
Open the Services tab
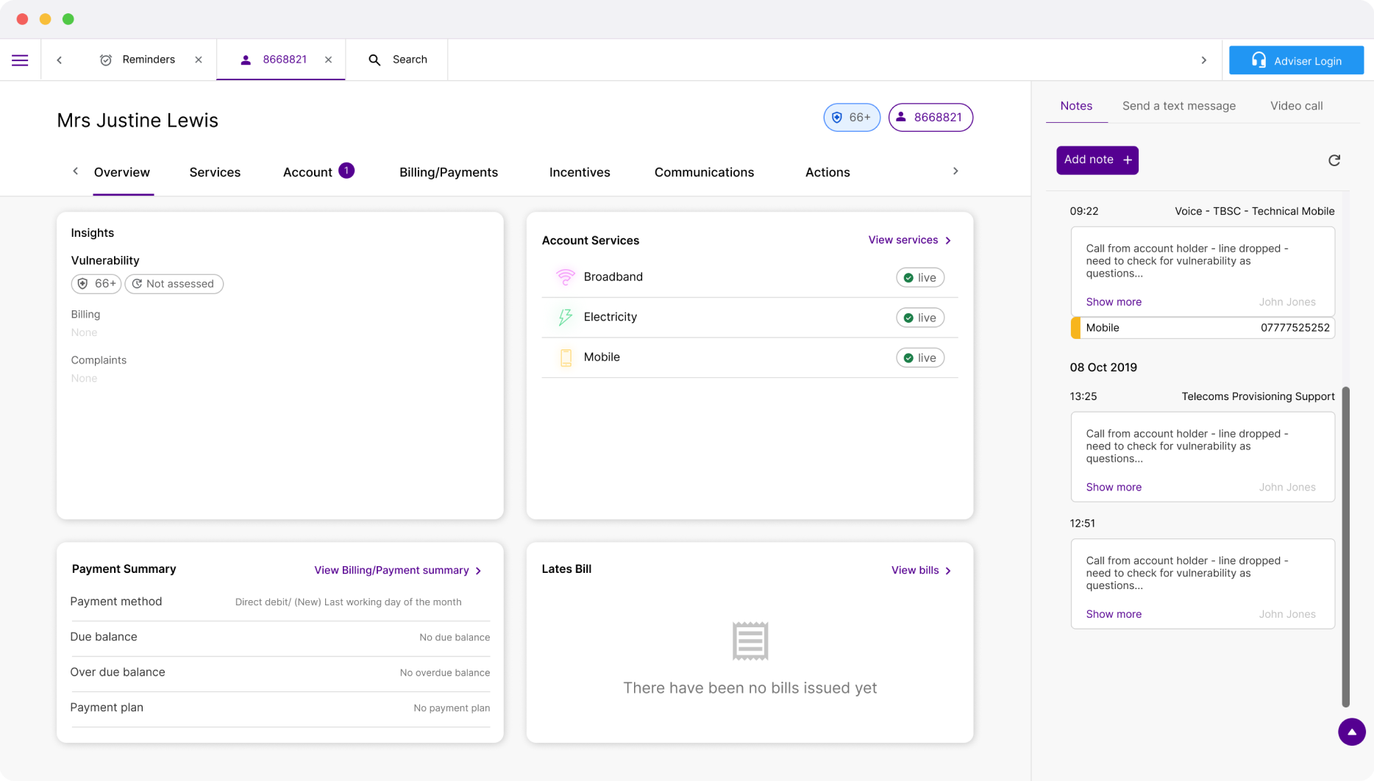coord(215,172)
